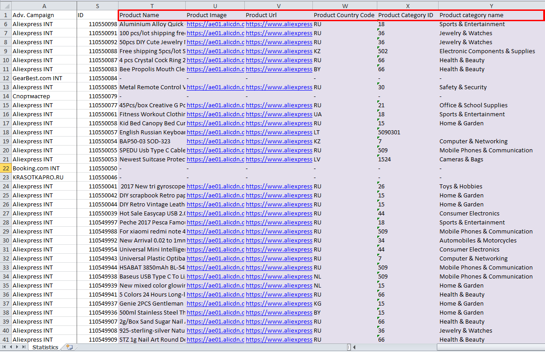Screen dimensions: 545x352
Task: Open the Product Image link in row 6
Action: tap(215, 24)
